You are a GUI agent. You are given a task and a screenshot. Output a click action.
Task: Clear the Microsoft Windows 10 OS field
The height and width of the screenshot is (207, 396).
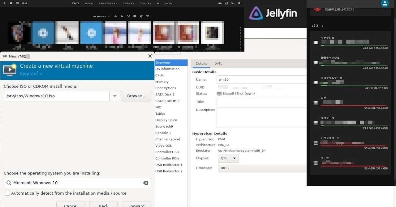pyautogui.click(x=146, y=183)
